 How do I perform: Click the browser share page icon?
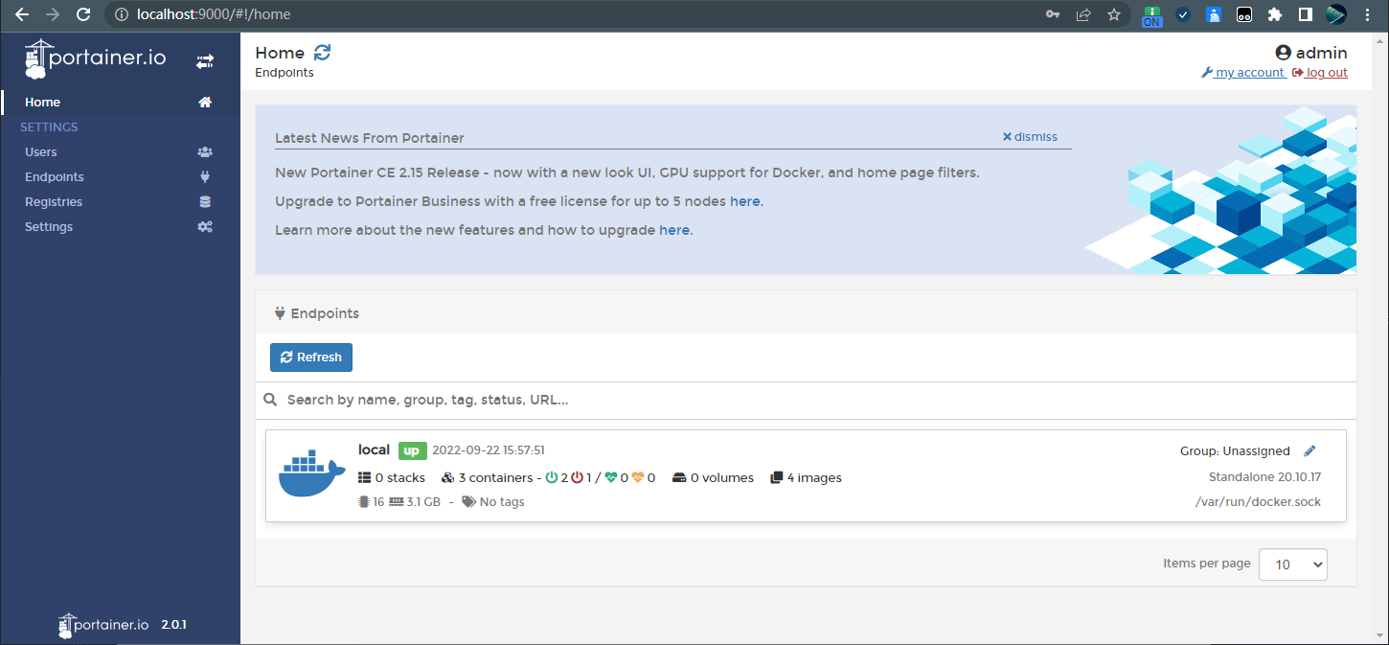(1083, 14)
